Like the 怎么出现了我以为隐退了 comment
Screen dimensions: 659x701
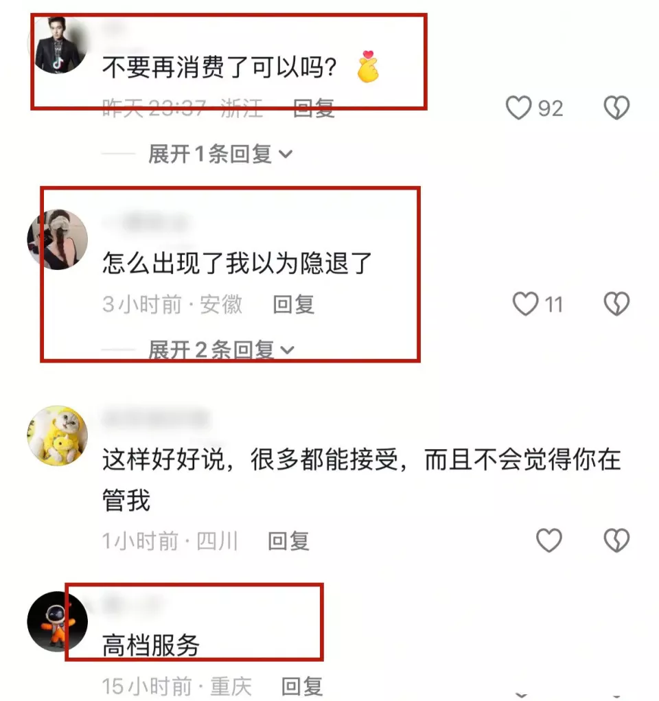(x=525, y=304)
